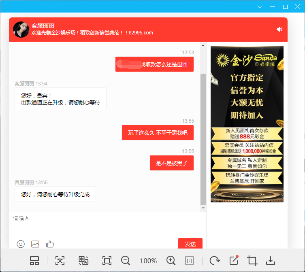
Task: Zoom out with the minus magnifier
Action: click(x=126, y=261)
